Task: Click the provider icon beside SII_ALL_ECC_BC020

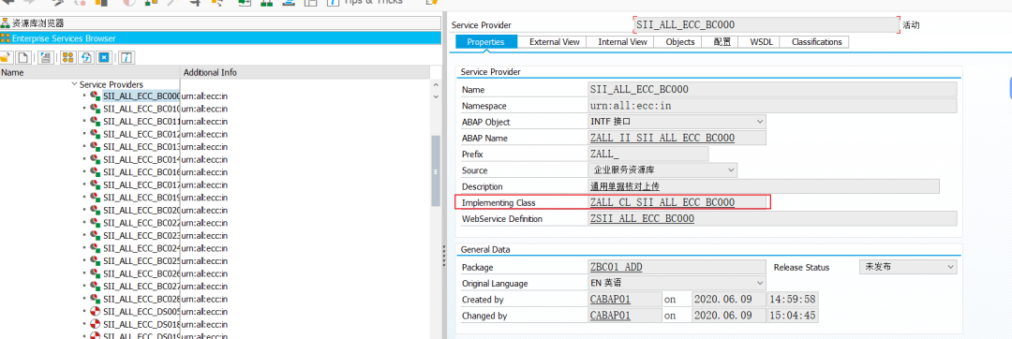Action: click(95, 210)
